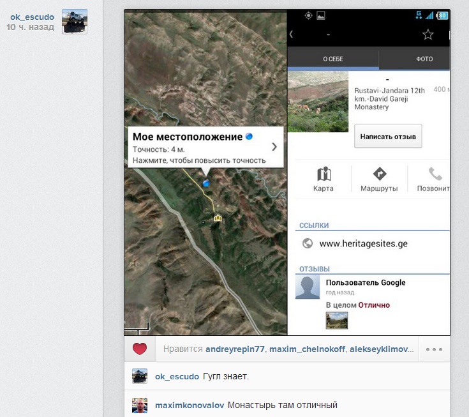Click the Rustavi-Jandara 12th km address text
The width and height of the screenshot is (469, 417).
[x=389, y=99]
